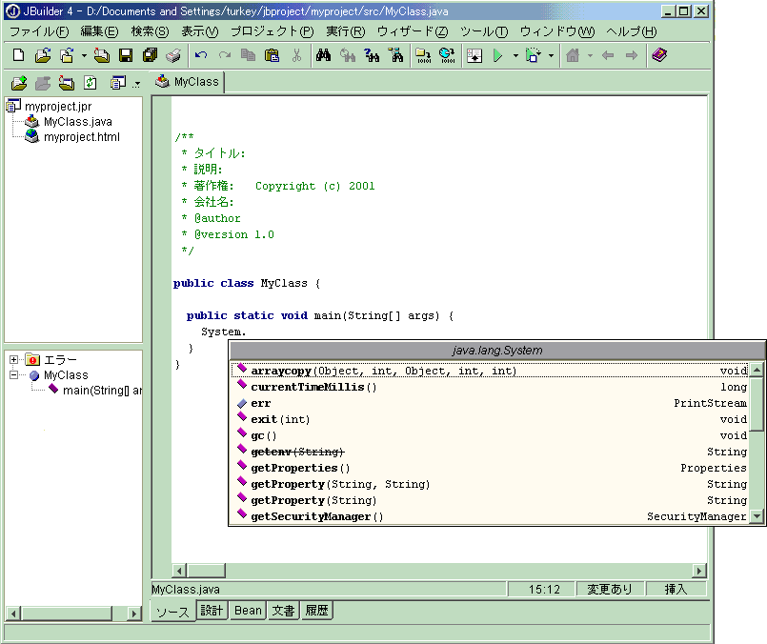767x644 pixels.
Task: Open the dropdown arrow beside the Run button
Action: pyautogui.click(x=515, y=55)
